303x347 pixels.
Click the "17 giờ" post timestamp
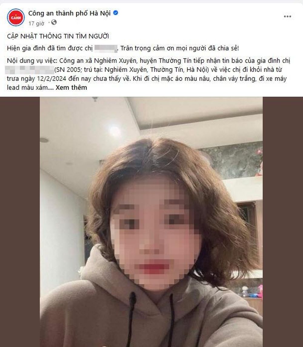pyautogui.click(x=36, y=23)
